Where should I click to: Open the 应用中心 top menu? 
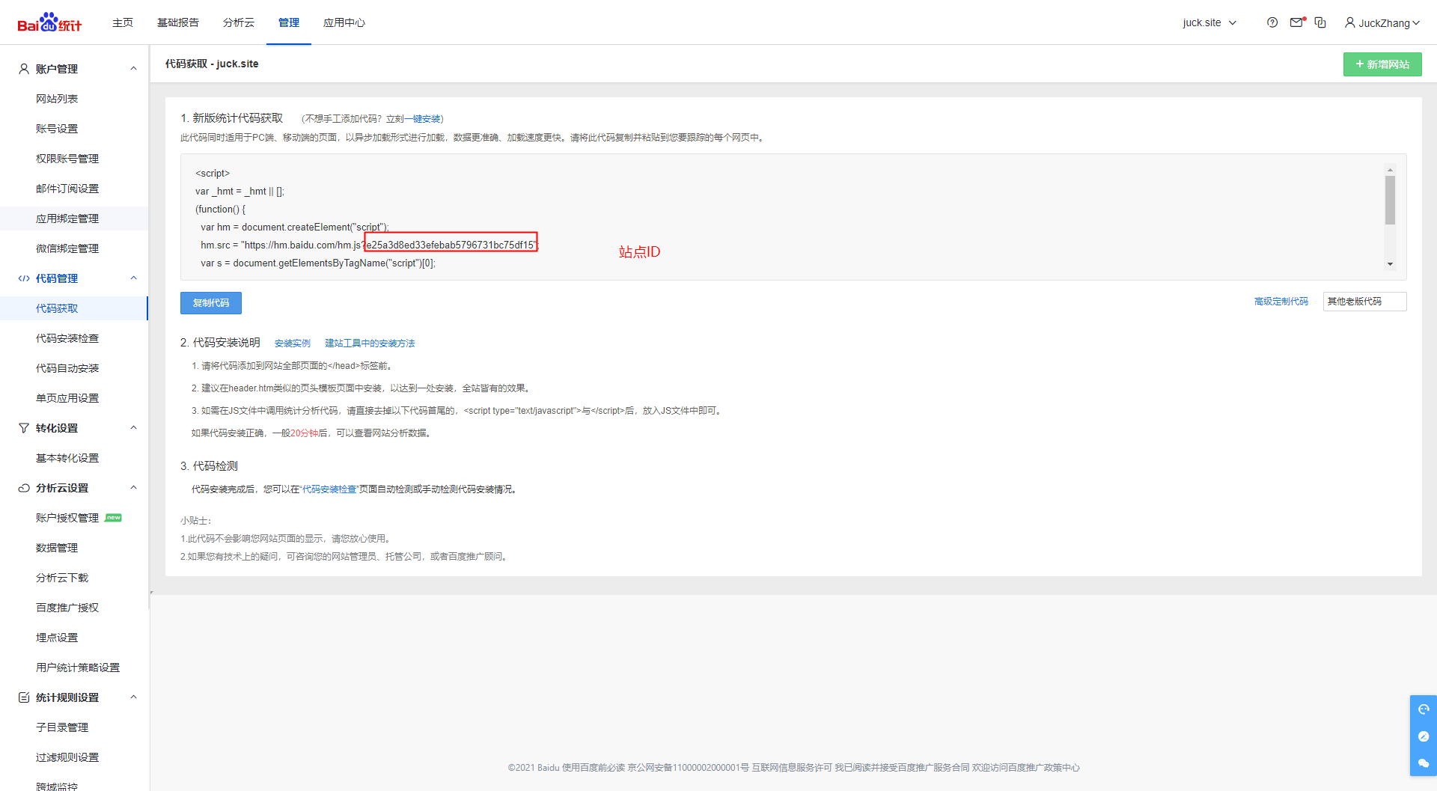344,22
